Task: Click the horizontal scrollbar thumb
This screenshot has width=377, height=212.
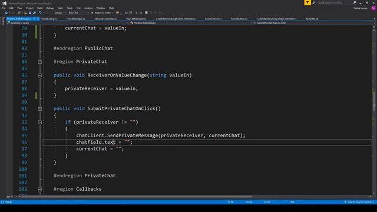Action: pyautogui.click(x=137, y=197)
